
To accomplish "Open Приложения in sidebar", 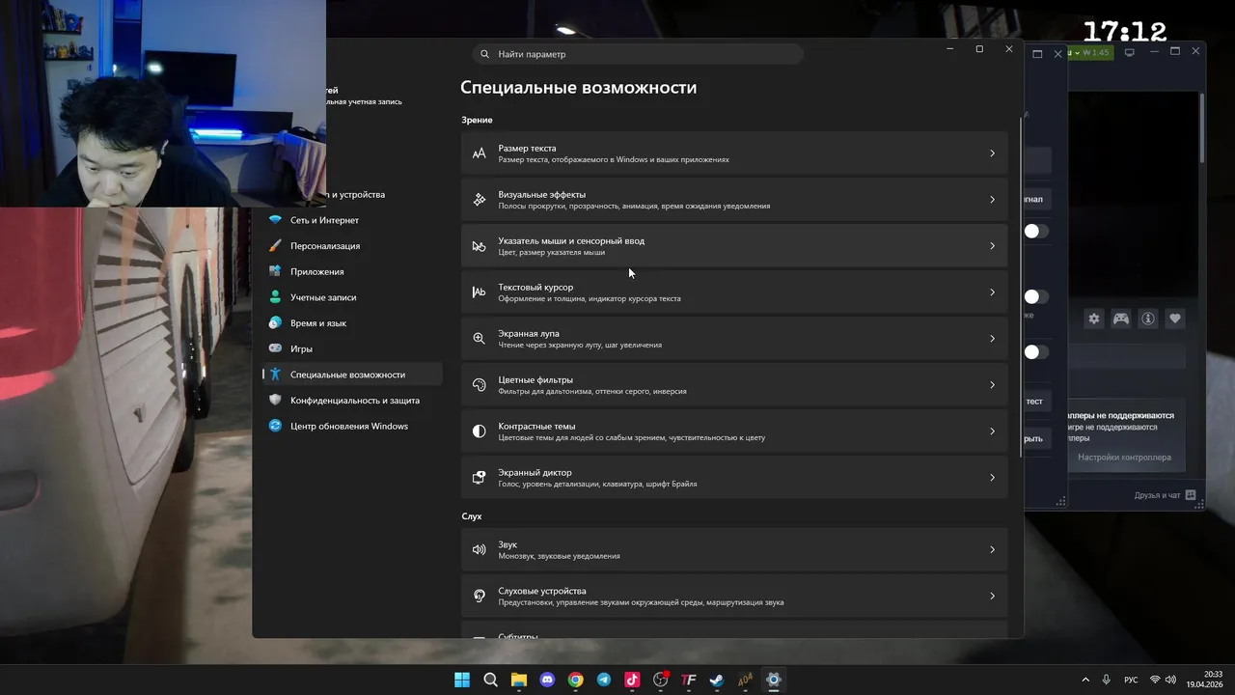I will 352,272.
